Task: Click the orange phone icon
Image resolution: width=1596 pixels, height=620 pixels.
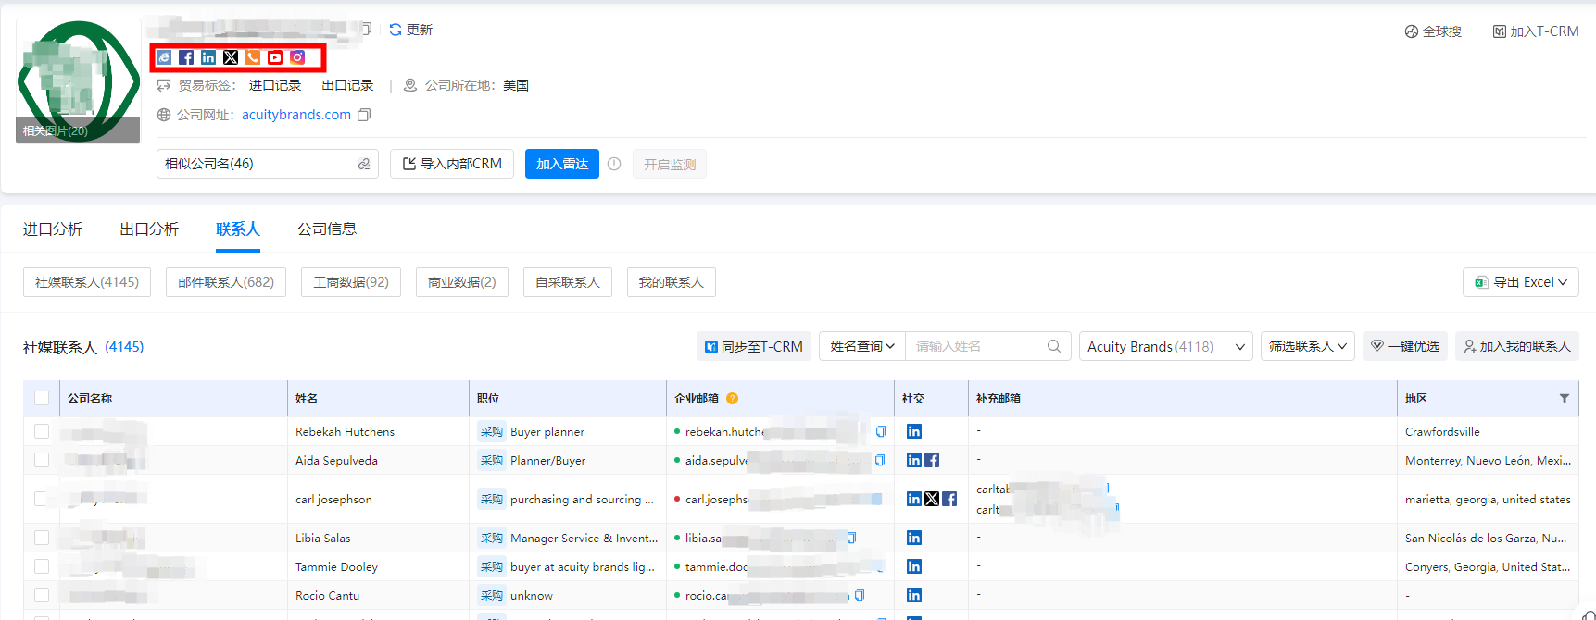Action: (253, 57)
